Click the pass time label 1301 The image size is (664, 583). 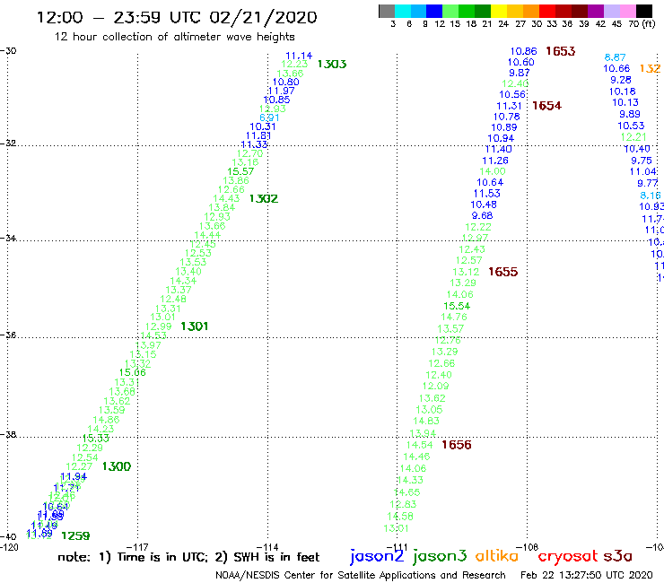pyautogui.click(x=194, y=326)
